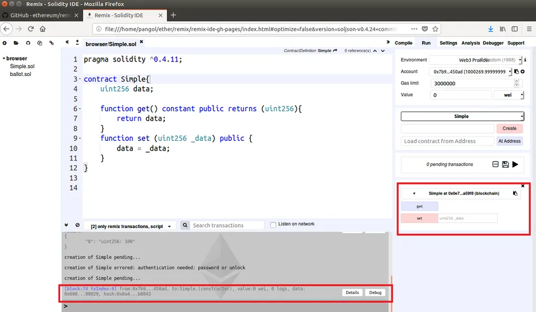Click the At Address button
This screenshot has height=312, width=536.
pos(509,141)
